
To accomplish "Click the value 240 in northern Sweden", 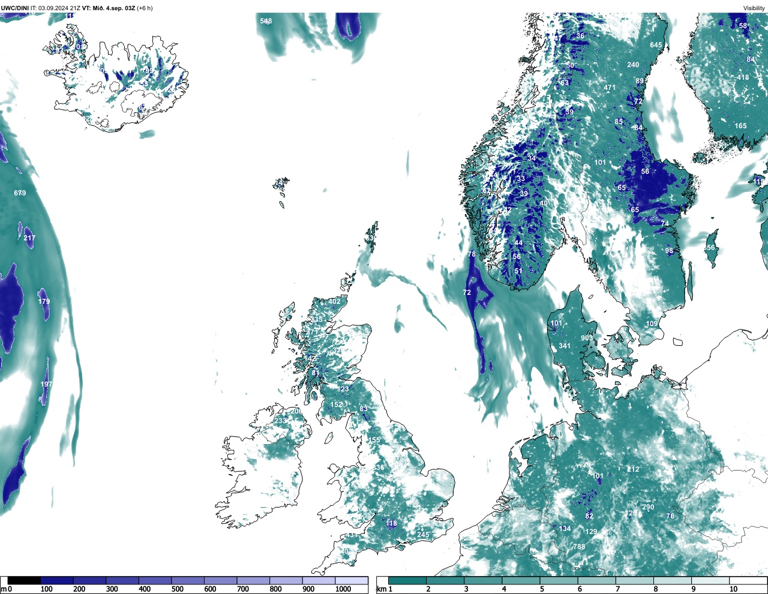I will click(x=633, y=65).
